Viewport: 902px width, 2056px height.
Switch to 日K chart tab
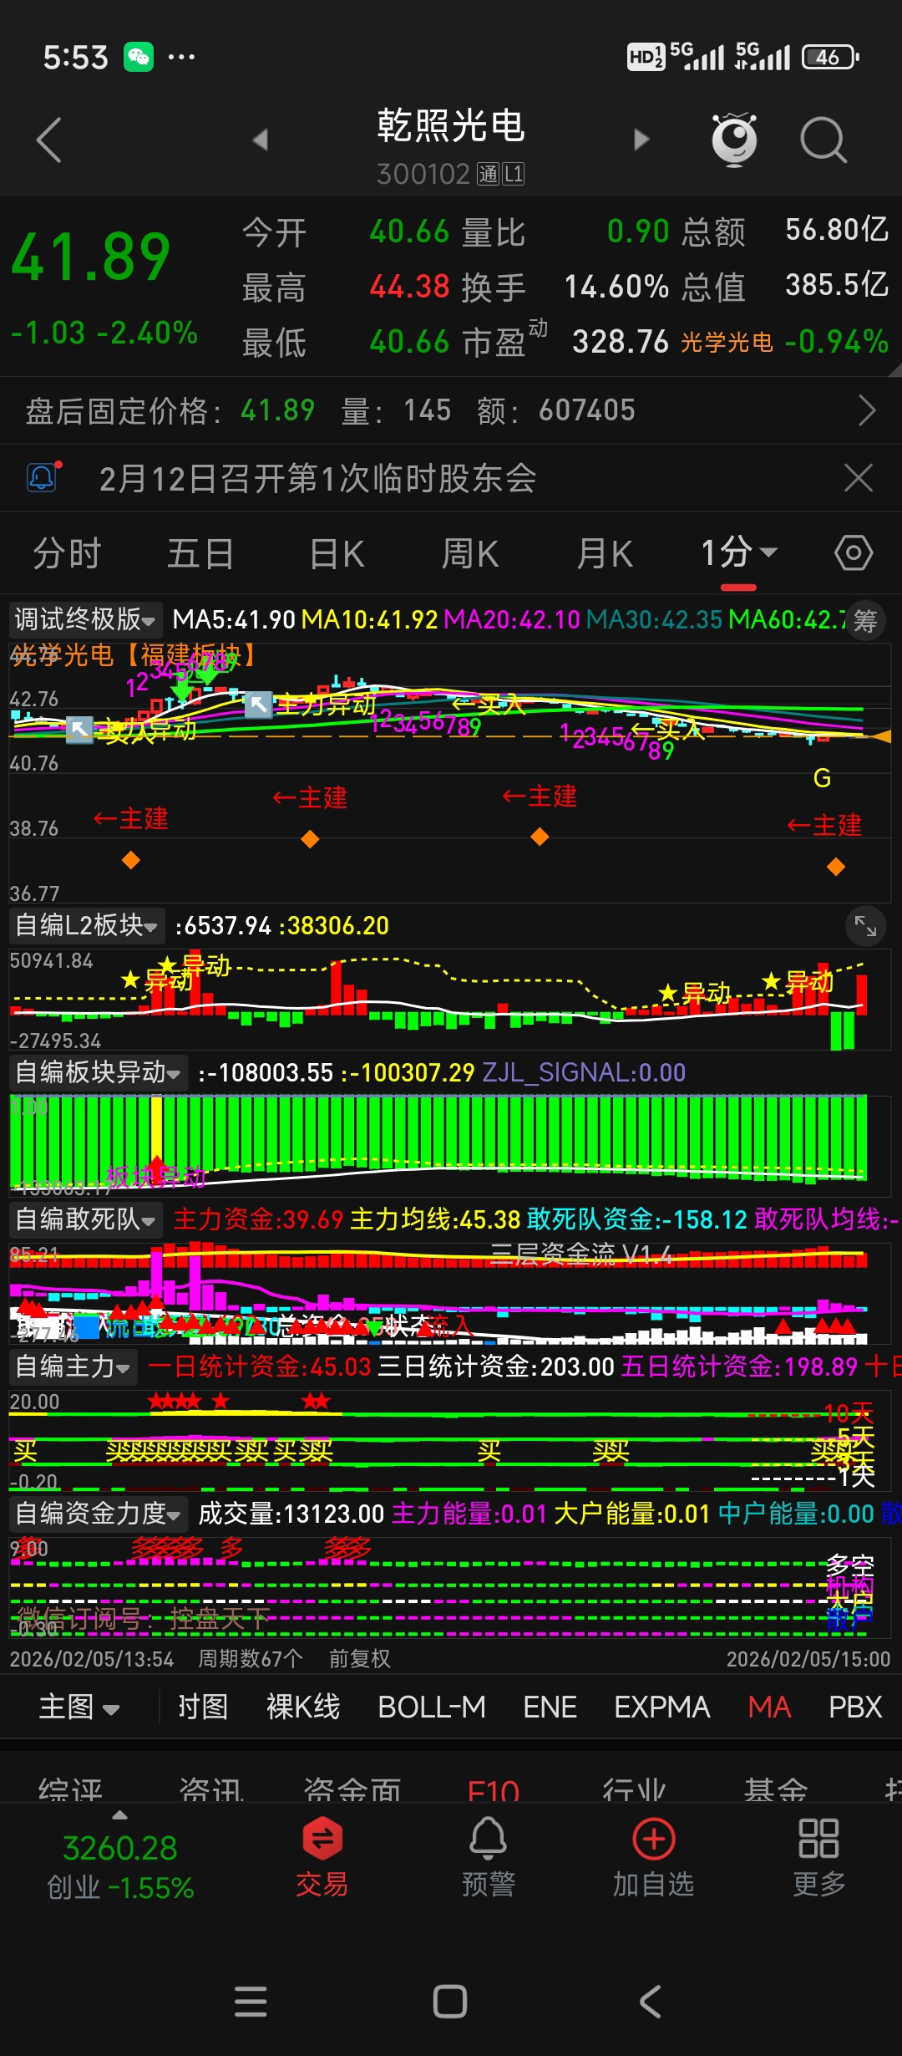pyautogui.click(x=337, y=553)
